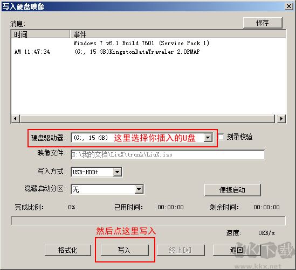Select the KingstonDataTraveler log entry
296x270 pixels.
[x=137, y=52]
